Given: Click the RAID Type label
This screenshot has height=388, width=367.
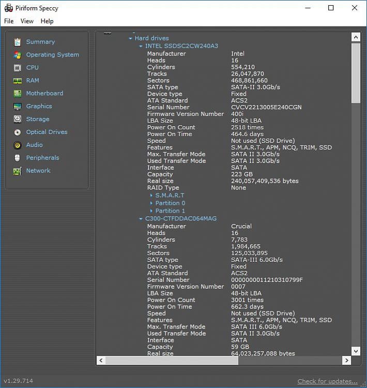Looking at the screenshot, I should point(163,188).
